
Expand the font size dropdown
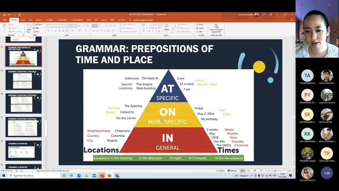click(x=76, y=26)
